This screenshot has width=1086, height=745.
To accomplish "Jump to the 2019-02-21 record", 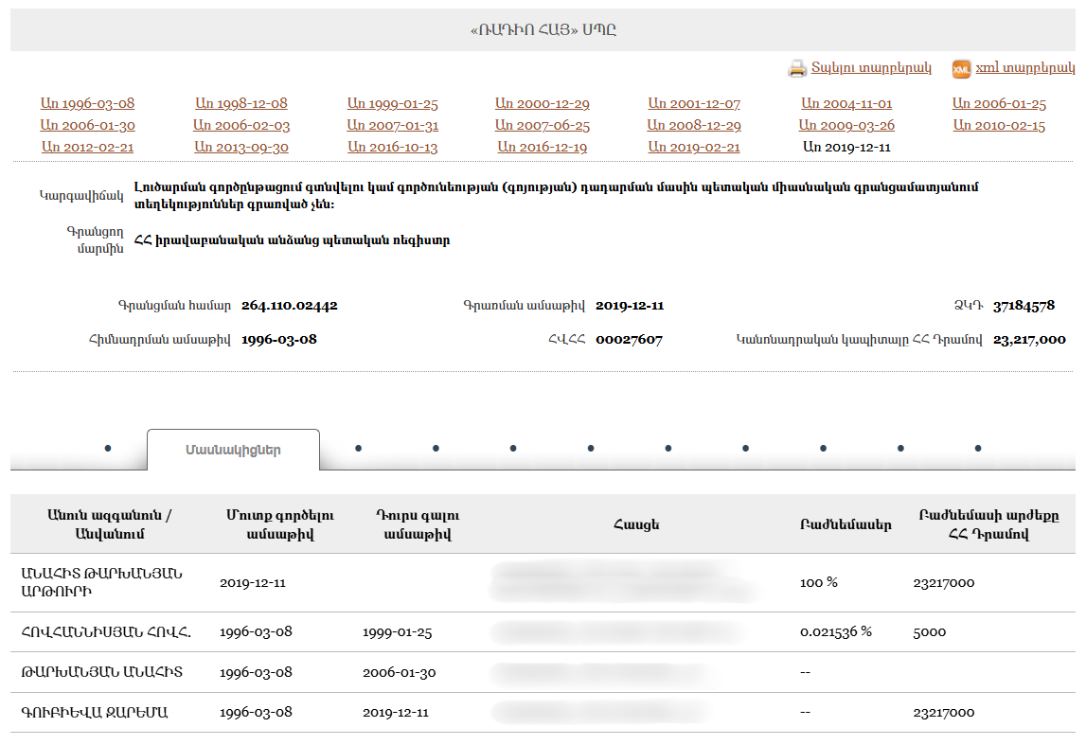I will [694, 148].
